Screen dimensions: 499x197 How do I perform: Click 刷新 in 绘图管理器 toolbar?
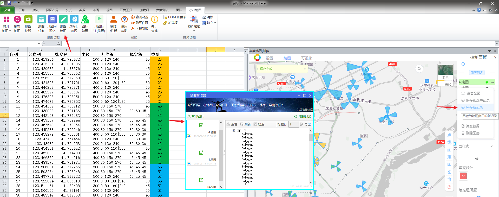tap(245, 124)
